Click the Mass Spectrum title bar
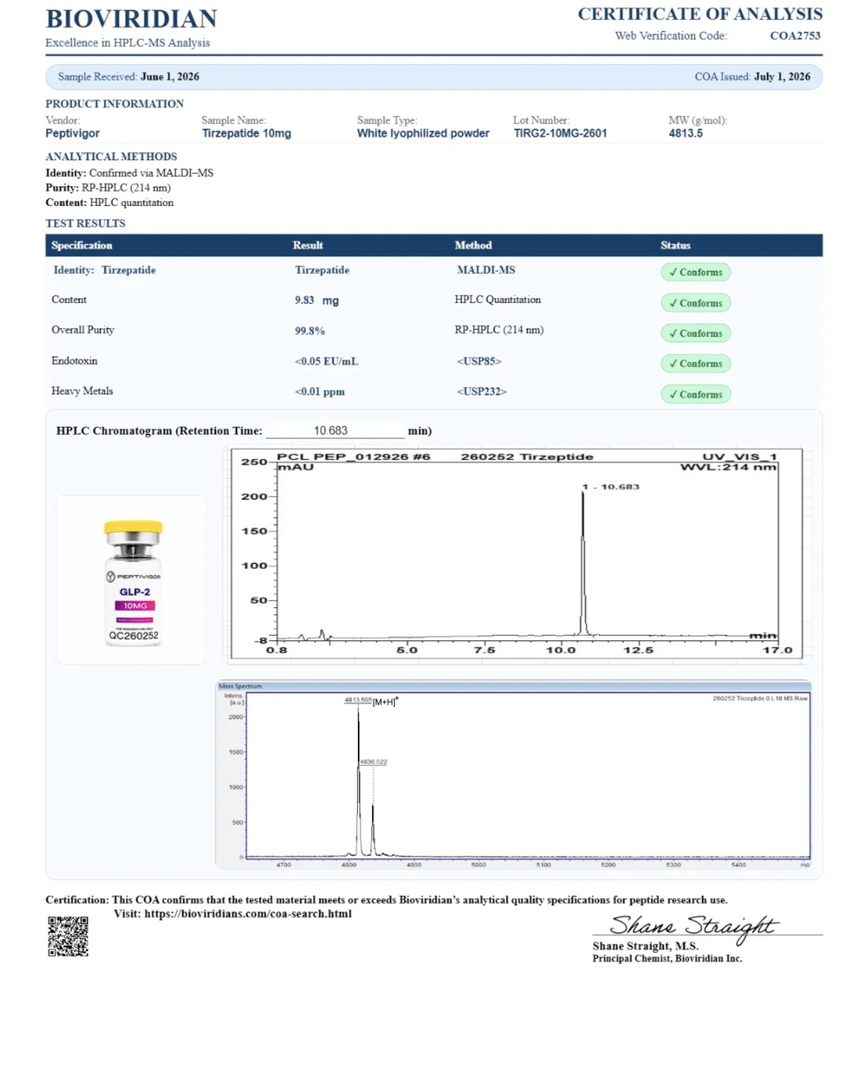This screenshot has width=853, height=1077. pyautogui.click(x=513, y=686)
